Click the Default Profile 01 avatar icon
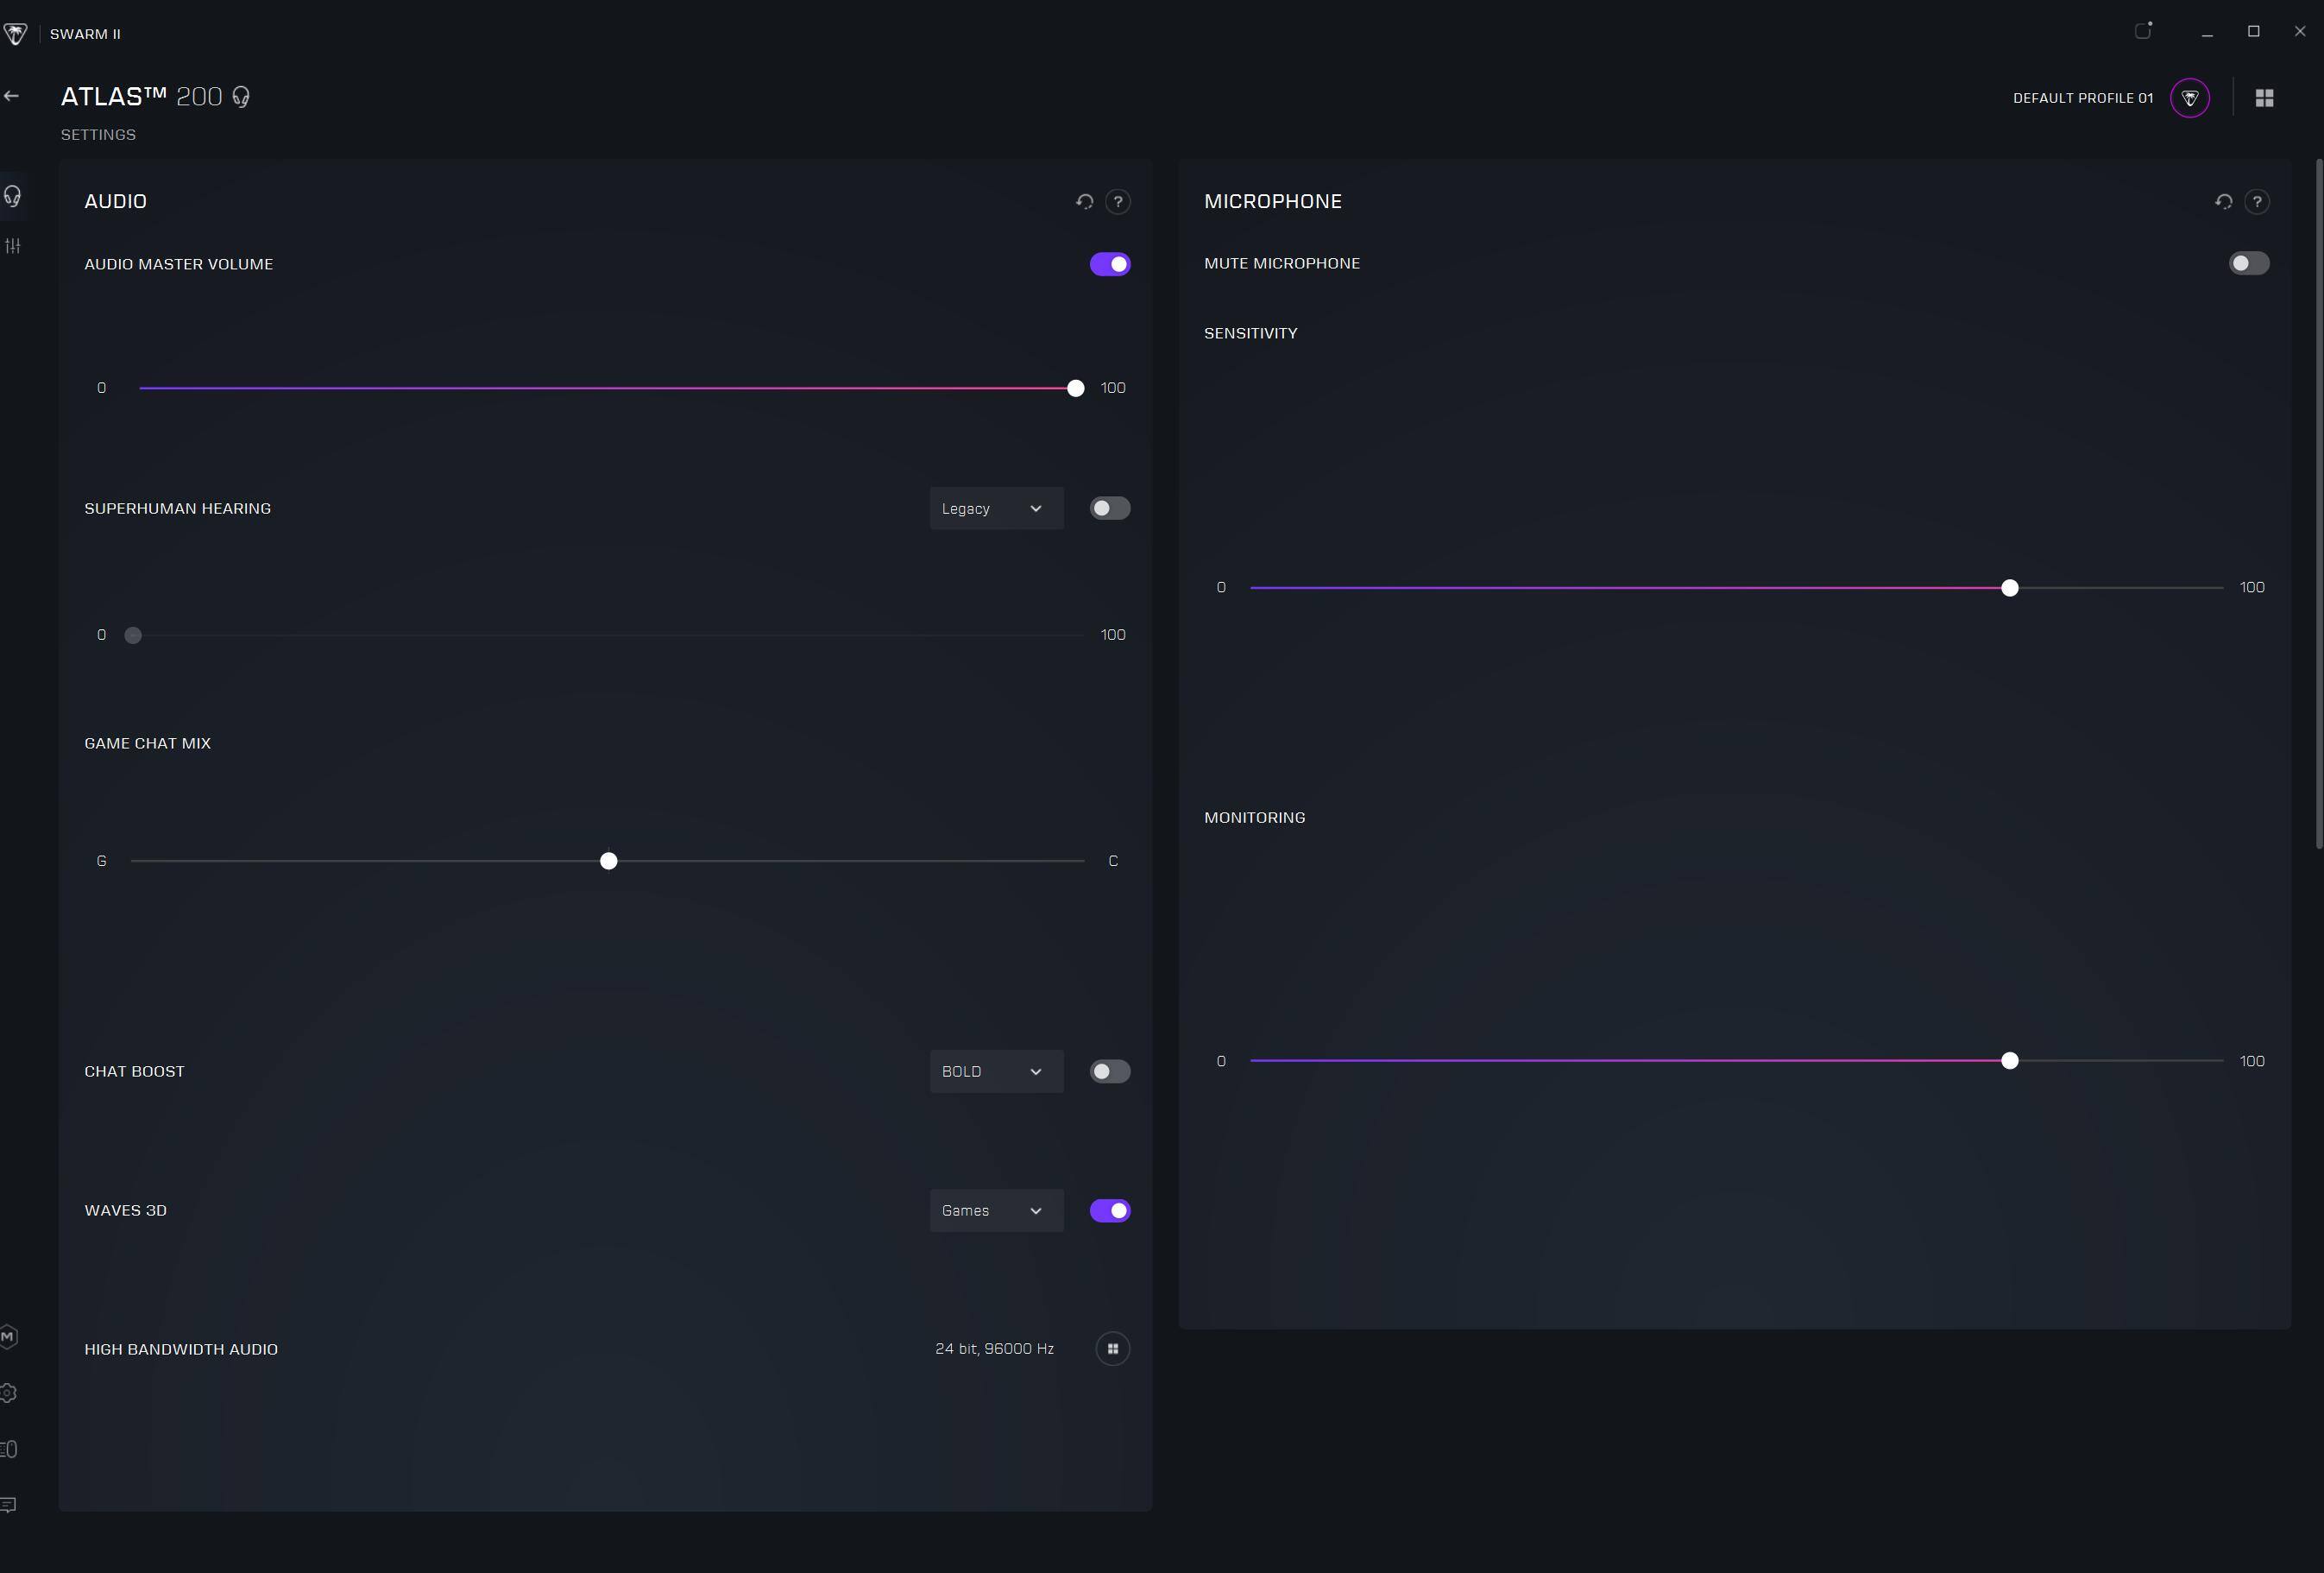This screenshot has height=1573, width=2324. point(2189,98)
